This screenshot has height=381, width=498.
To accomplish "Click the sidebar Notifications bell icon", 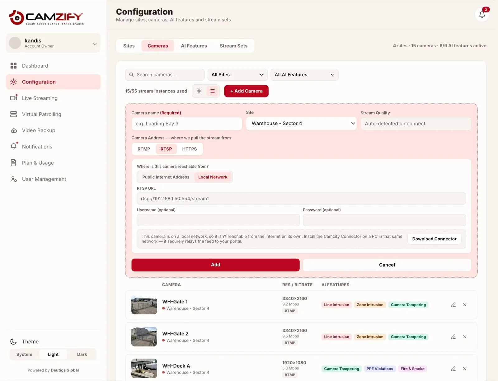I will pos(14,146).
